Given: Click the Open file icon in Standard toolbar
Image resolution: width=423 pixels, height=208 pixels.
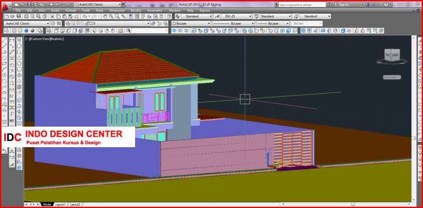Looking at the screenshot, I should pyautogui.click(x=12, y=17).
